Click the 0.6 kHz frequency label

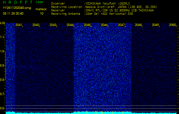click(2, 108)
